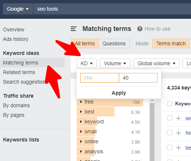Select the 'online' term group
The height and width of the screenshot is (161, 191).
click(x=110, y=141)
